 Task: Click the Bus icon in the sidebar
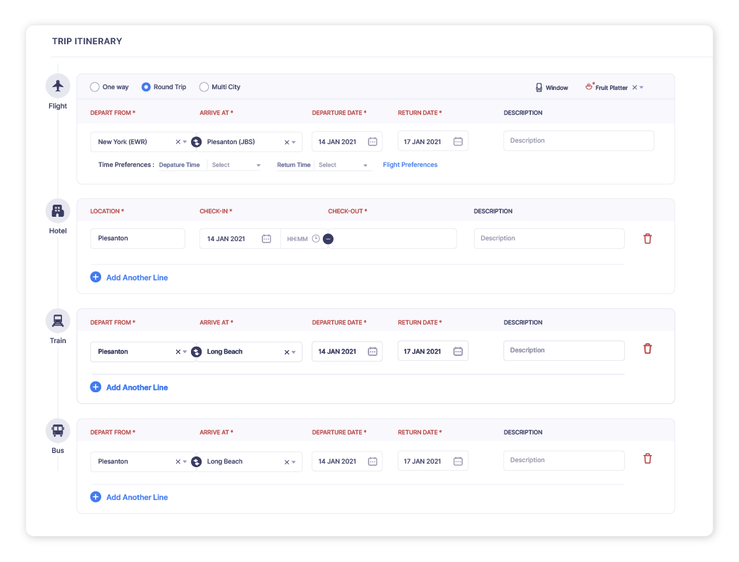coord(58,431)
